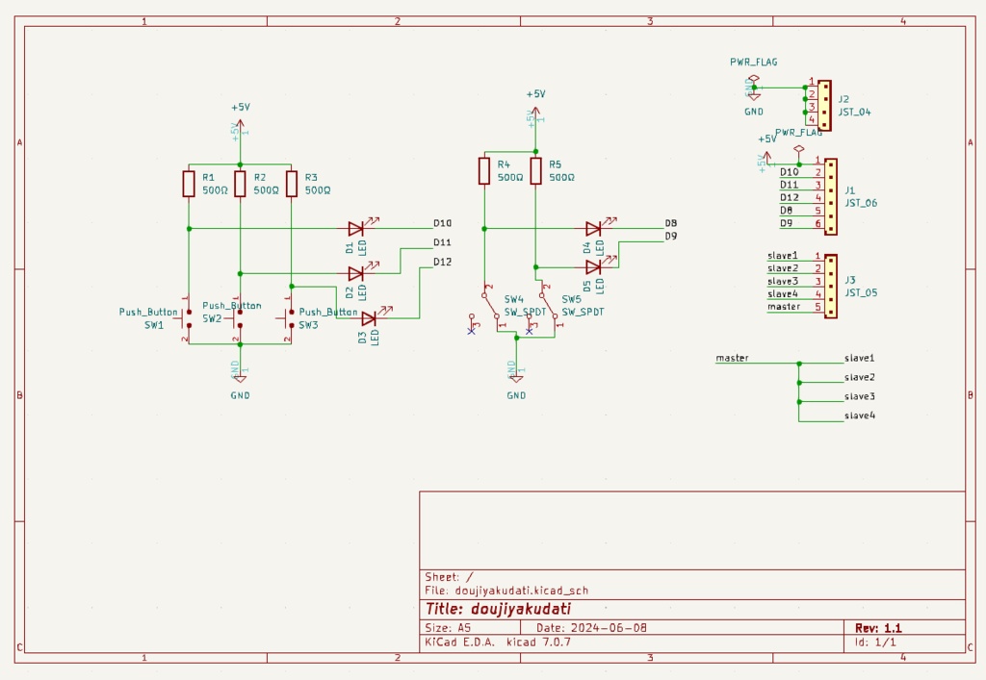
Task: Click the master net label on wire
Action: (x=733, y=358)
